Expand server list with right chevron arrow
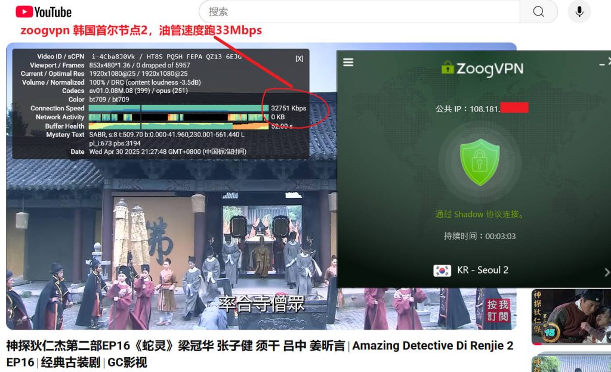This screenshot has height=372, width=611. tap(607, 271)
